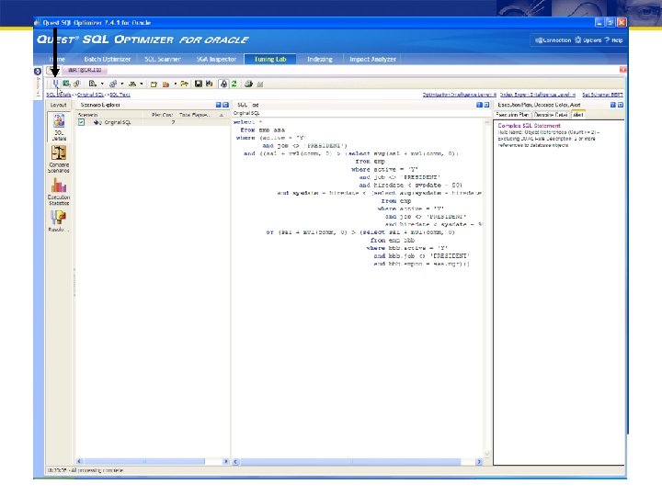Click the sort arrow in Scenario column header

(x=222, y=115)
